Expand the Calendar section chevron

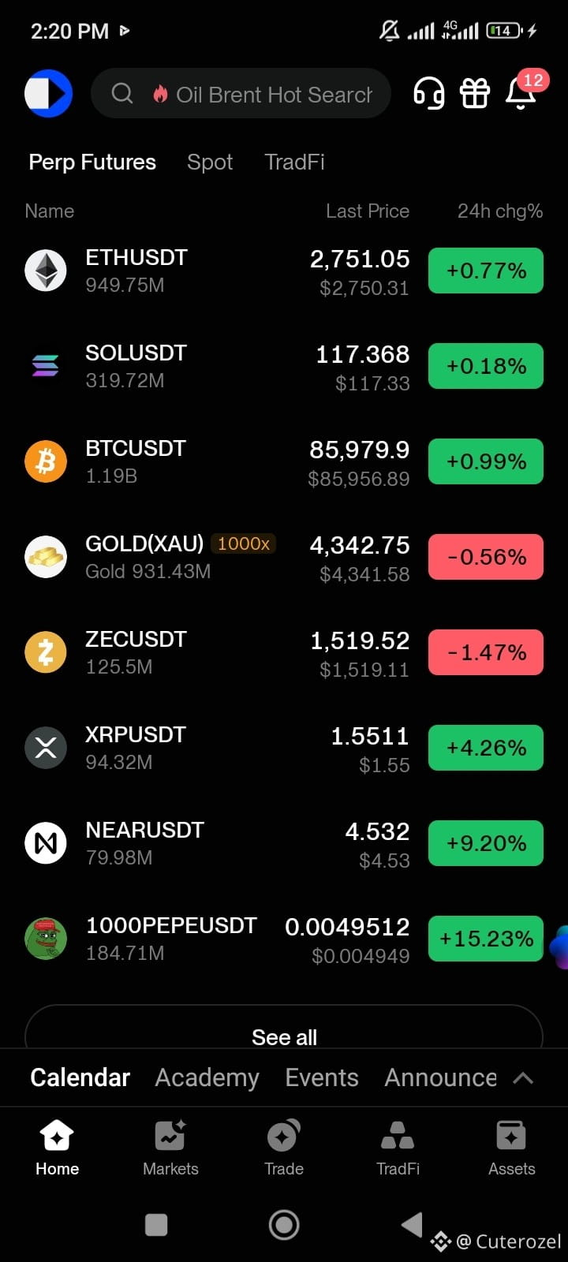[523, 1078]
